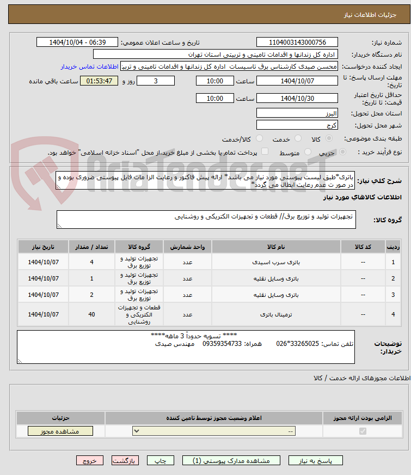
Task: Click the گروه کالا text area
Action: tap(206, 220)
